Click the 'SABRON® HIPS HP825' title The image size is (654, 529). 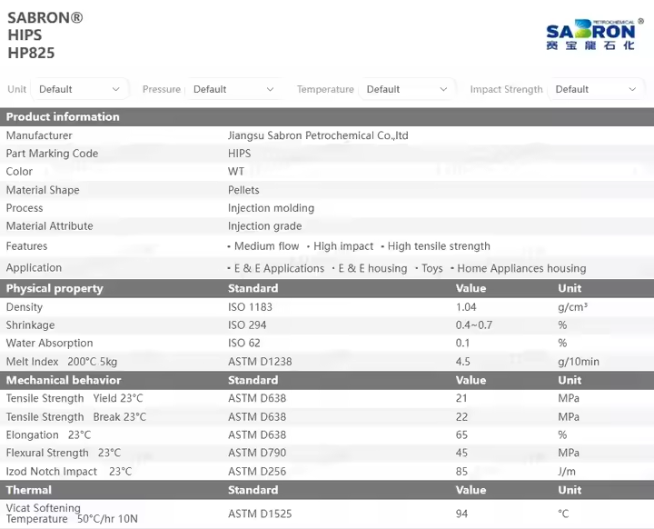[45, 35]
